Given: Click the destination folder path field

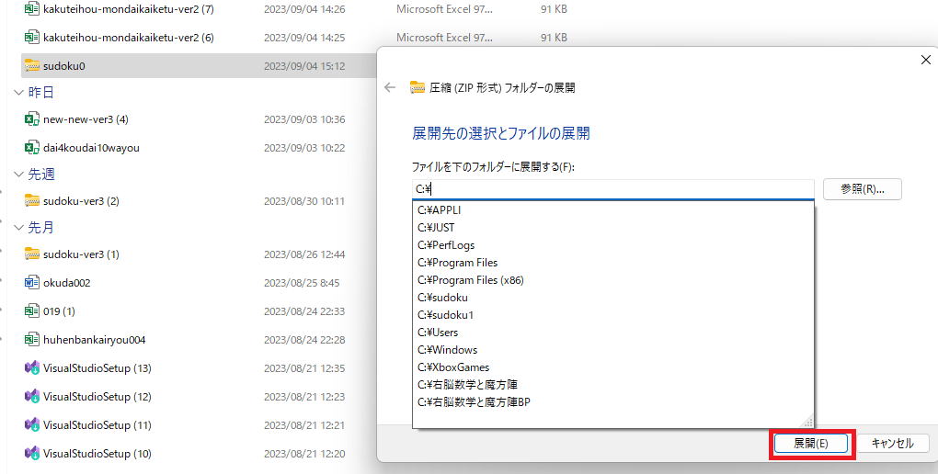Looking at the screenshot, I should [x=613, y=189].
